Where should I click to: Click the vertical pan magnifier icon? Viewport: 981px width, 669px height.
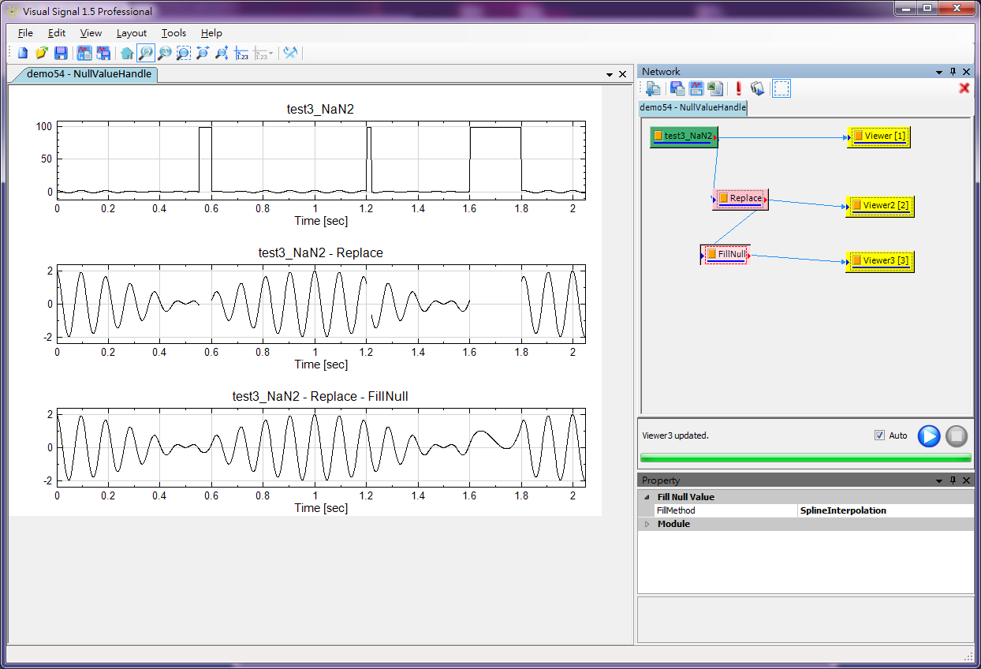(x=222, y=53)
